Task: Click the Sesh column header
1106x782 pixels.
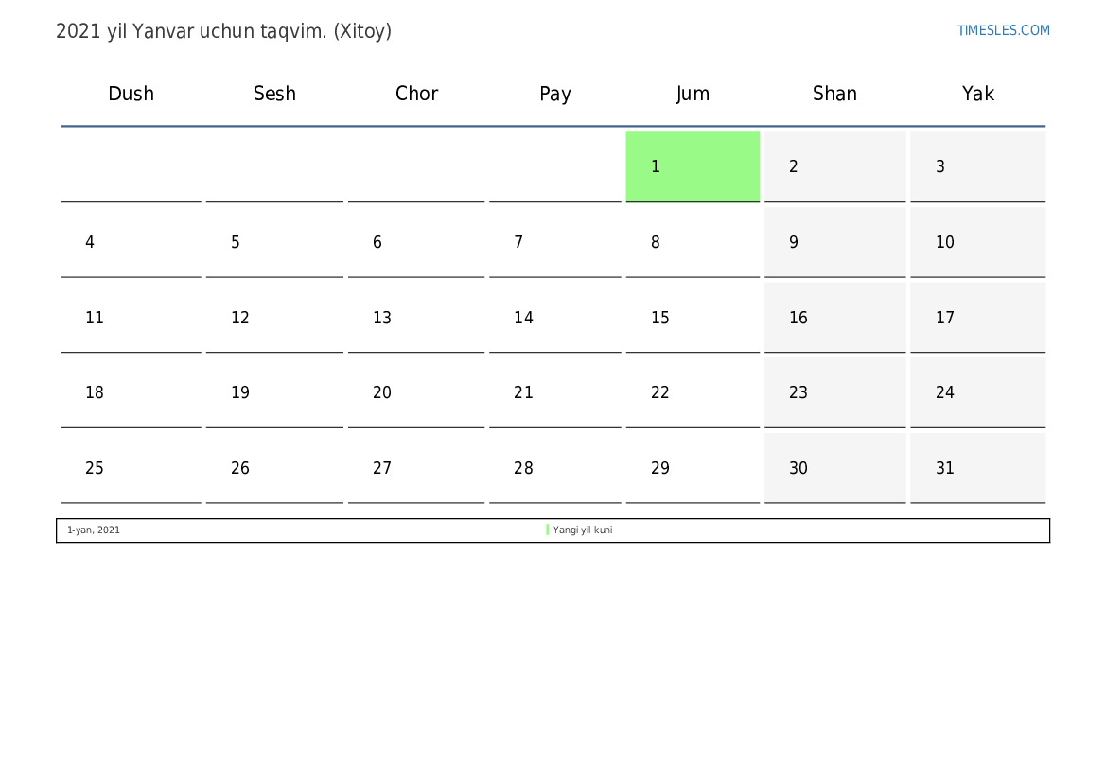Action: 274,94
